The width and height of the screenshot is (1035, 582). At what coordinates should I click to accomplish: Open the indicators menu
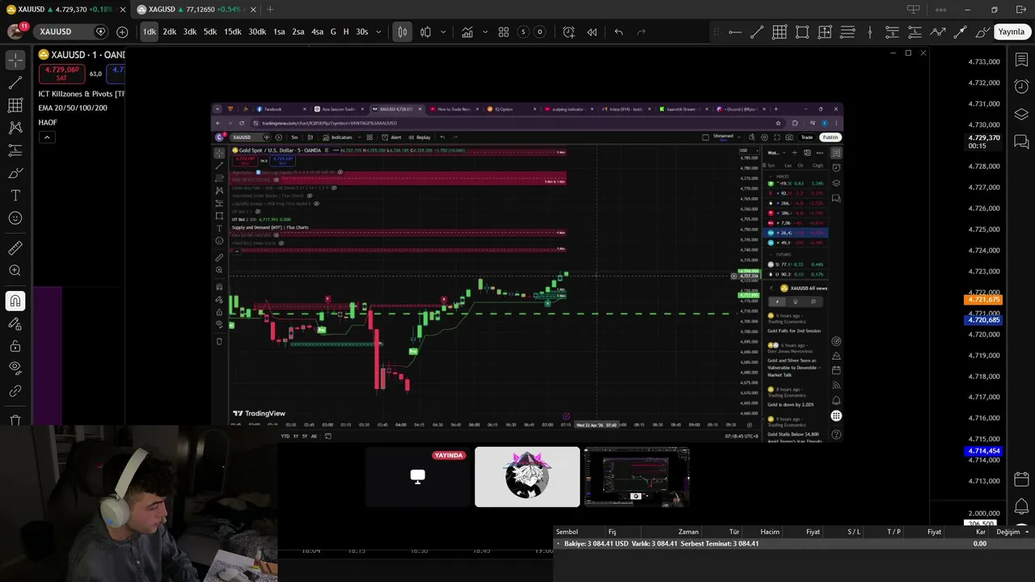click(467, 32)
